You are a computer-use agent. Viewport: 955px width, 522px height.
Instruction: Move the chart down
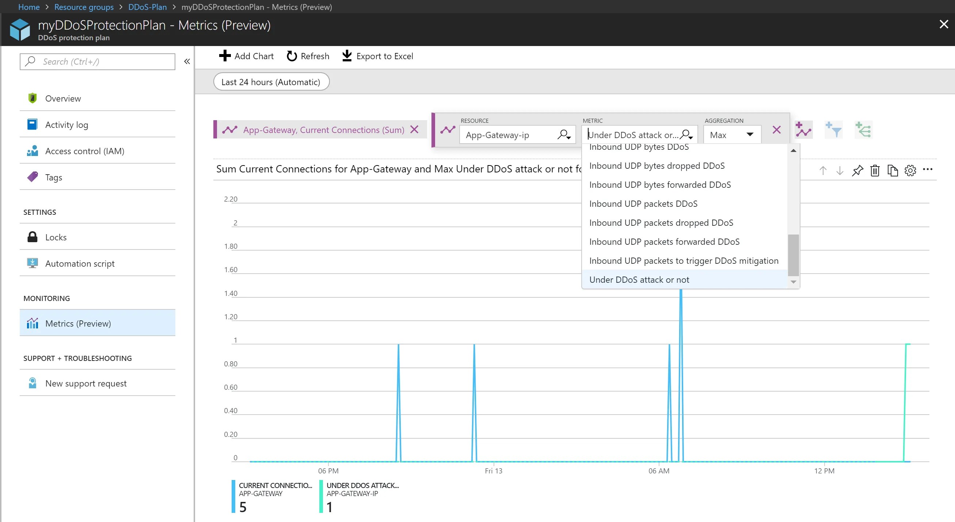(840, 170)
